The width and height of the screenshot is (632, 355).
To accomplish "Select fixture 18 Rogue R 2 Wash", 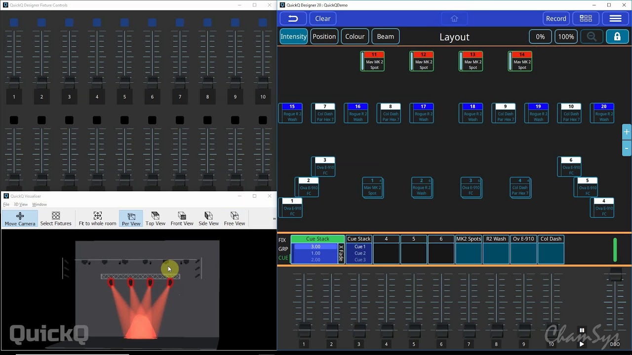I will pos(471,113).
